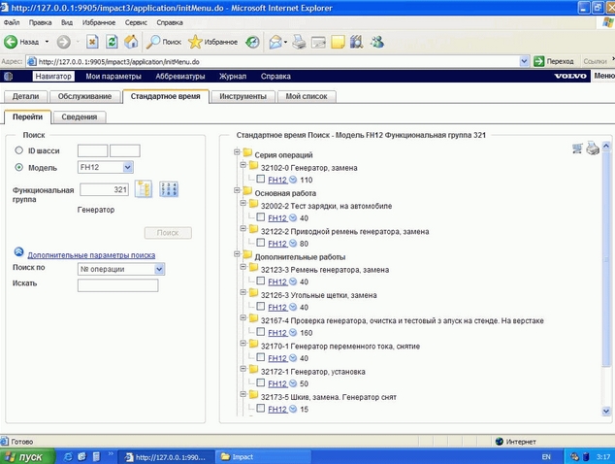The image size is (615, 464).
Task: Click the round arrow icon beside FH12 110
Action: point(293,180)
